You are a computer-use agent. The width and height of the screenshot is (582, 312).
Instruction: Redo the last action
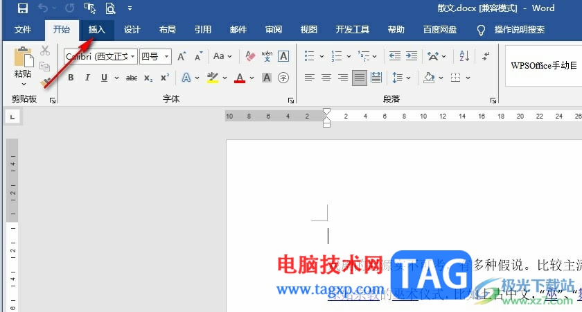click(69, 8)
